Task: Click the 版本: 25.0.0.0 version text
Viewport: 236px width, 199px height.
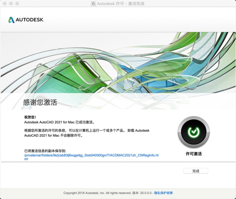Action: [142, 193]
